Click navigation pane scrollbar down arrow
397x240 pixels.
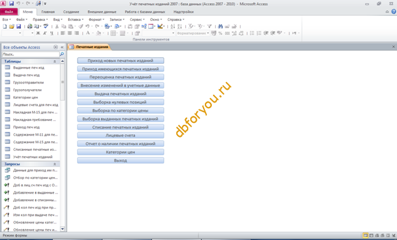[x=62, y=229]
